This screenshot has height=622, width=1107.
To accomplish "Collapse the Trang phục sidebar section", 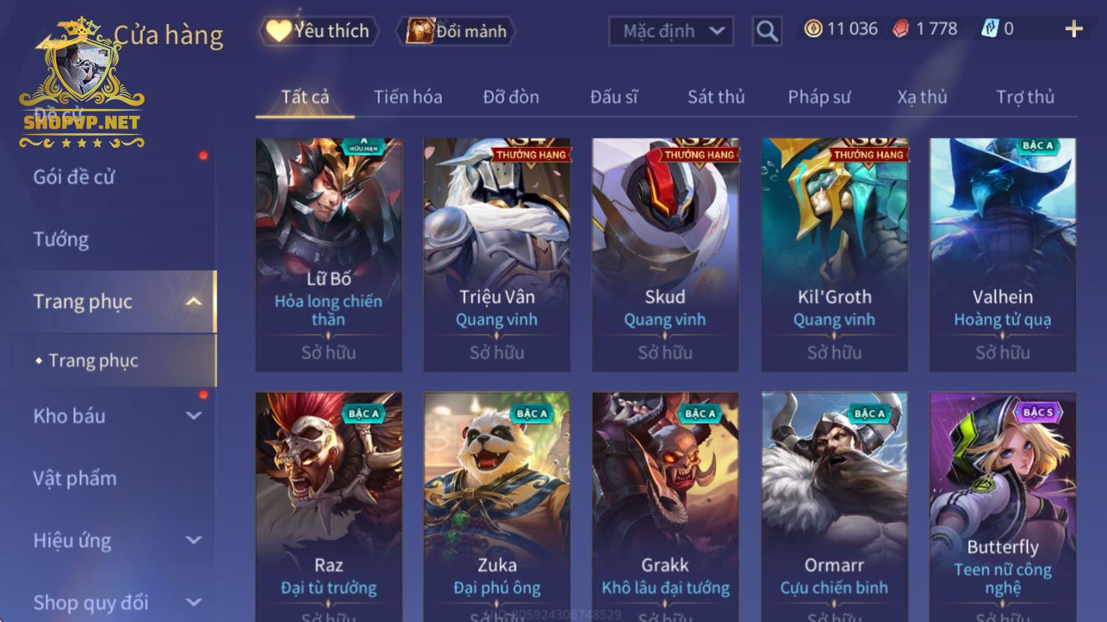I will coord(194,302).
